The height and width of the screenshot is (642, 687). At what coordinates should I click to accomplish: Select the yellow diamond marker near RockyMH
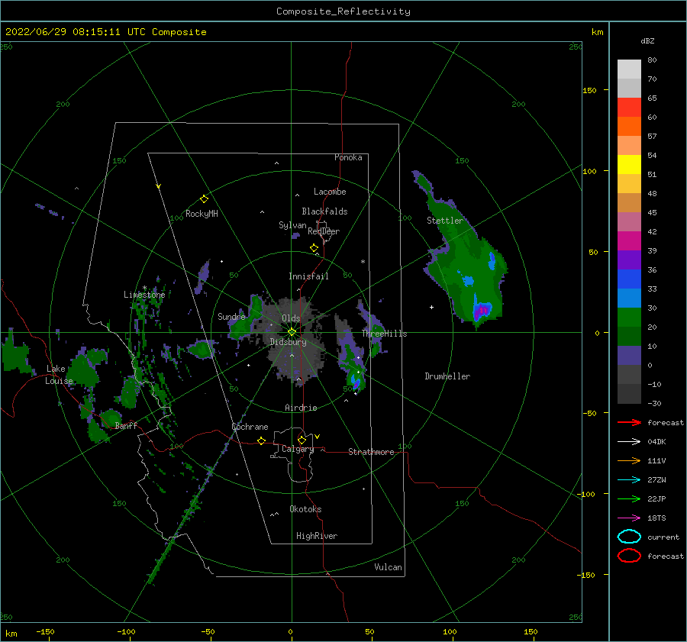click(x=204, y=199)
